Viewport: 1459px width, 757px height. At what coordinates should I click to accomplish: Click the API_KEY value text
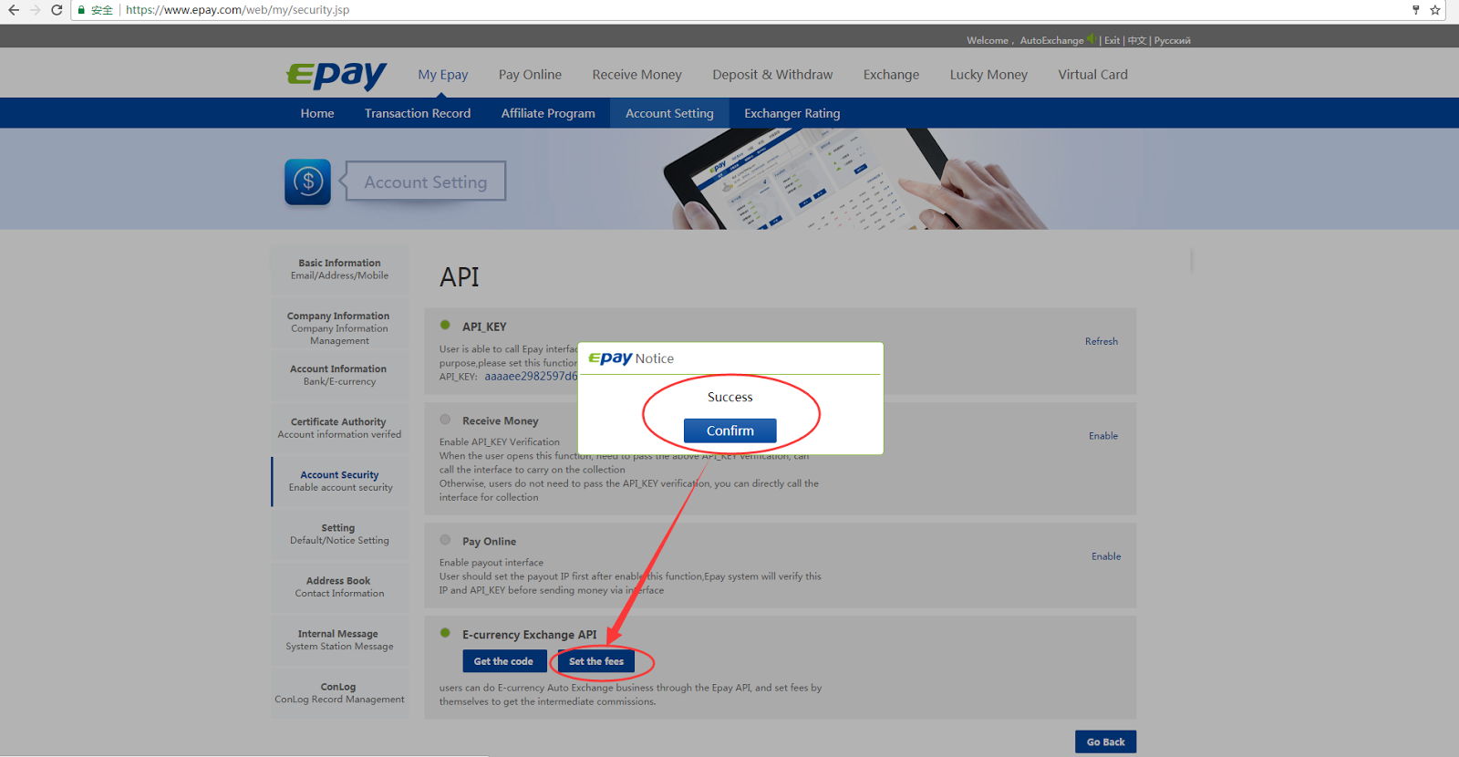pos(531,376)
